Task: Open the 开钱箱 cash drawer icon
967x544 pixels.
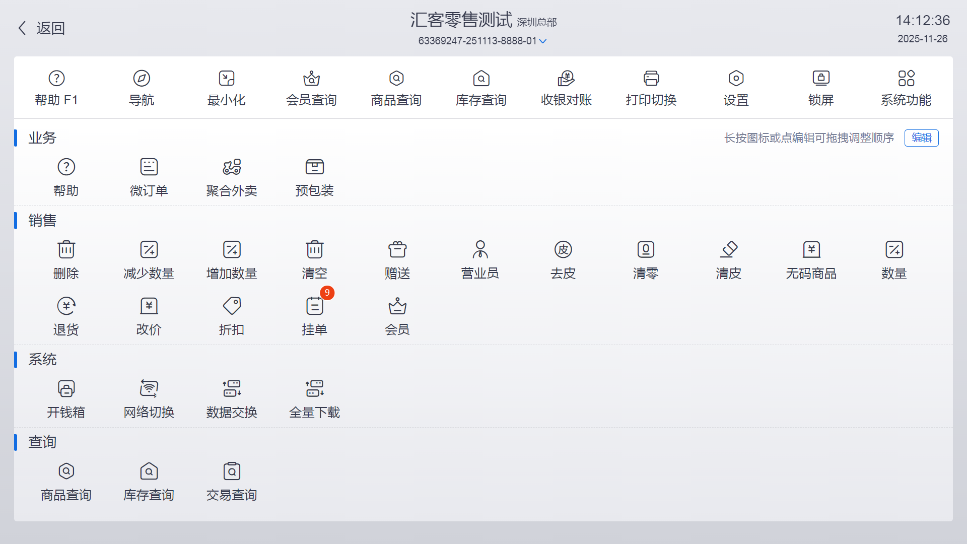Action: coord(66,389)
